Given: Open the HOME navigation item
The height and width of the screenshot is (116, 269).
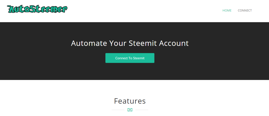Looking at the screenshot, I should 227,11.
